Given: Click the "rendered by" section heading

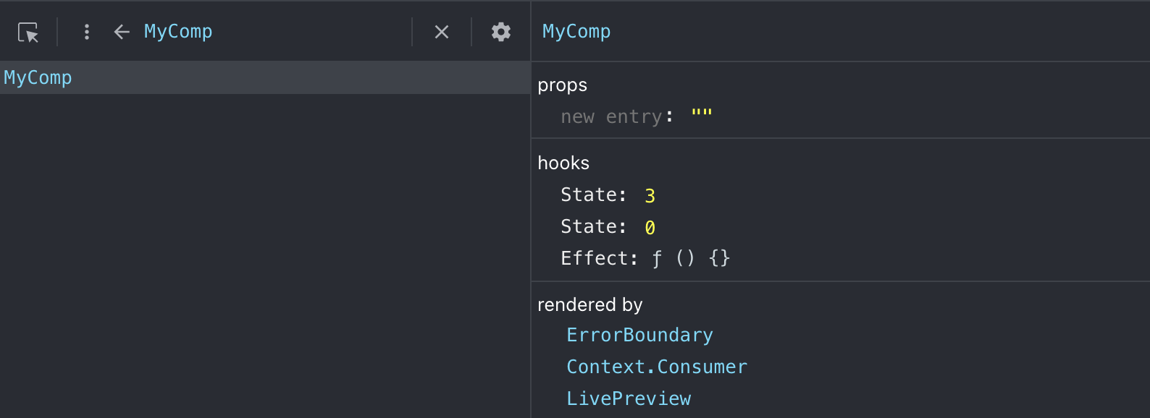Looking at the screenshot, I should [x=589, y=305].
